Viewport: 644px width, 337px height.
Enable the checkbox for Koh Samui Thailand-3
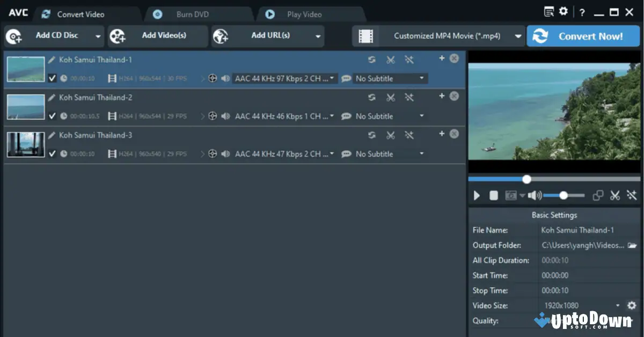(53, 153)
